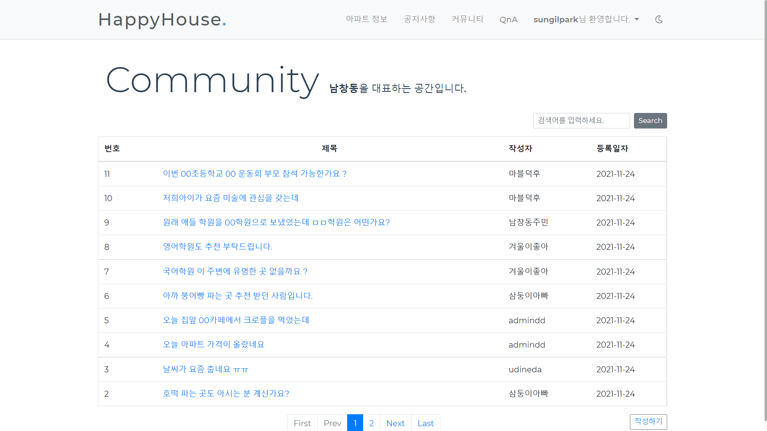Expand the user menu caret next to sungilpark

click(636, 19)
